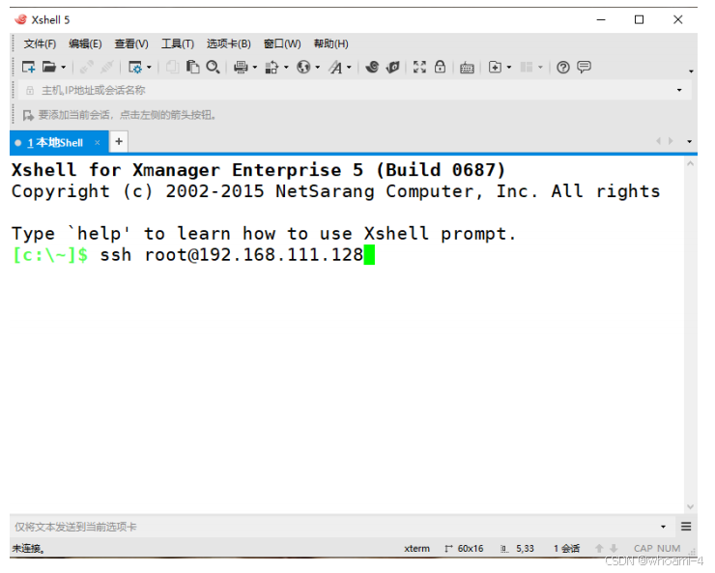Launch Xftp swirl icon
The height and width of the screenshot is (573, 715).
tap(372, 68)
